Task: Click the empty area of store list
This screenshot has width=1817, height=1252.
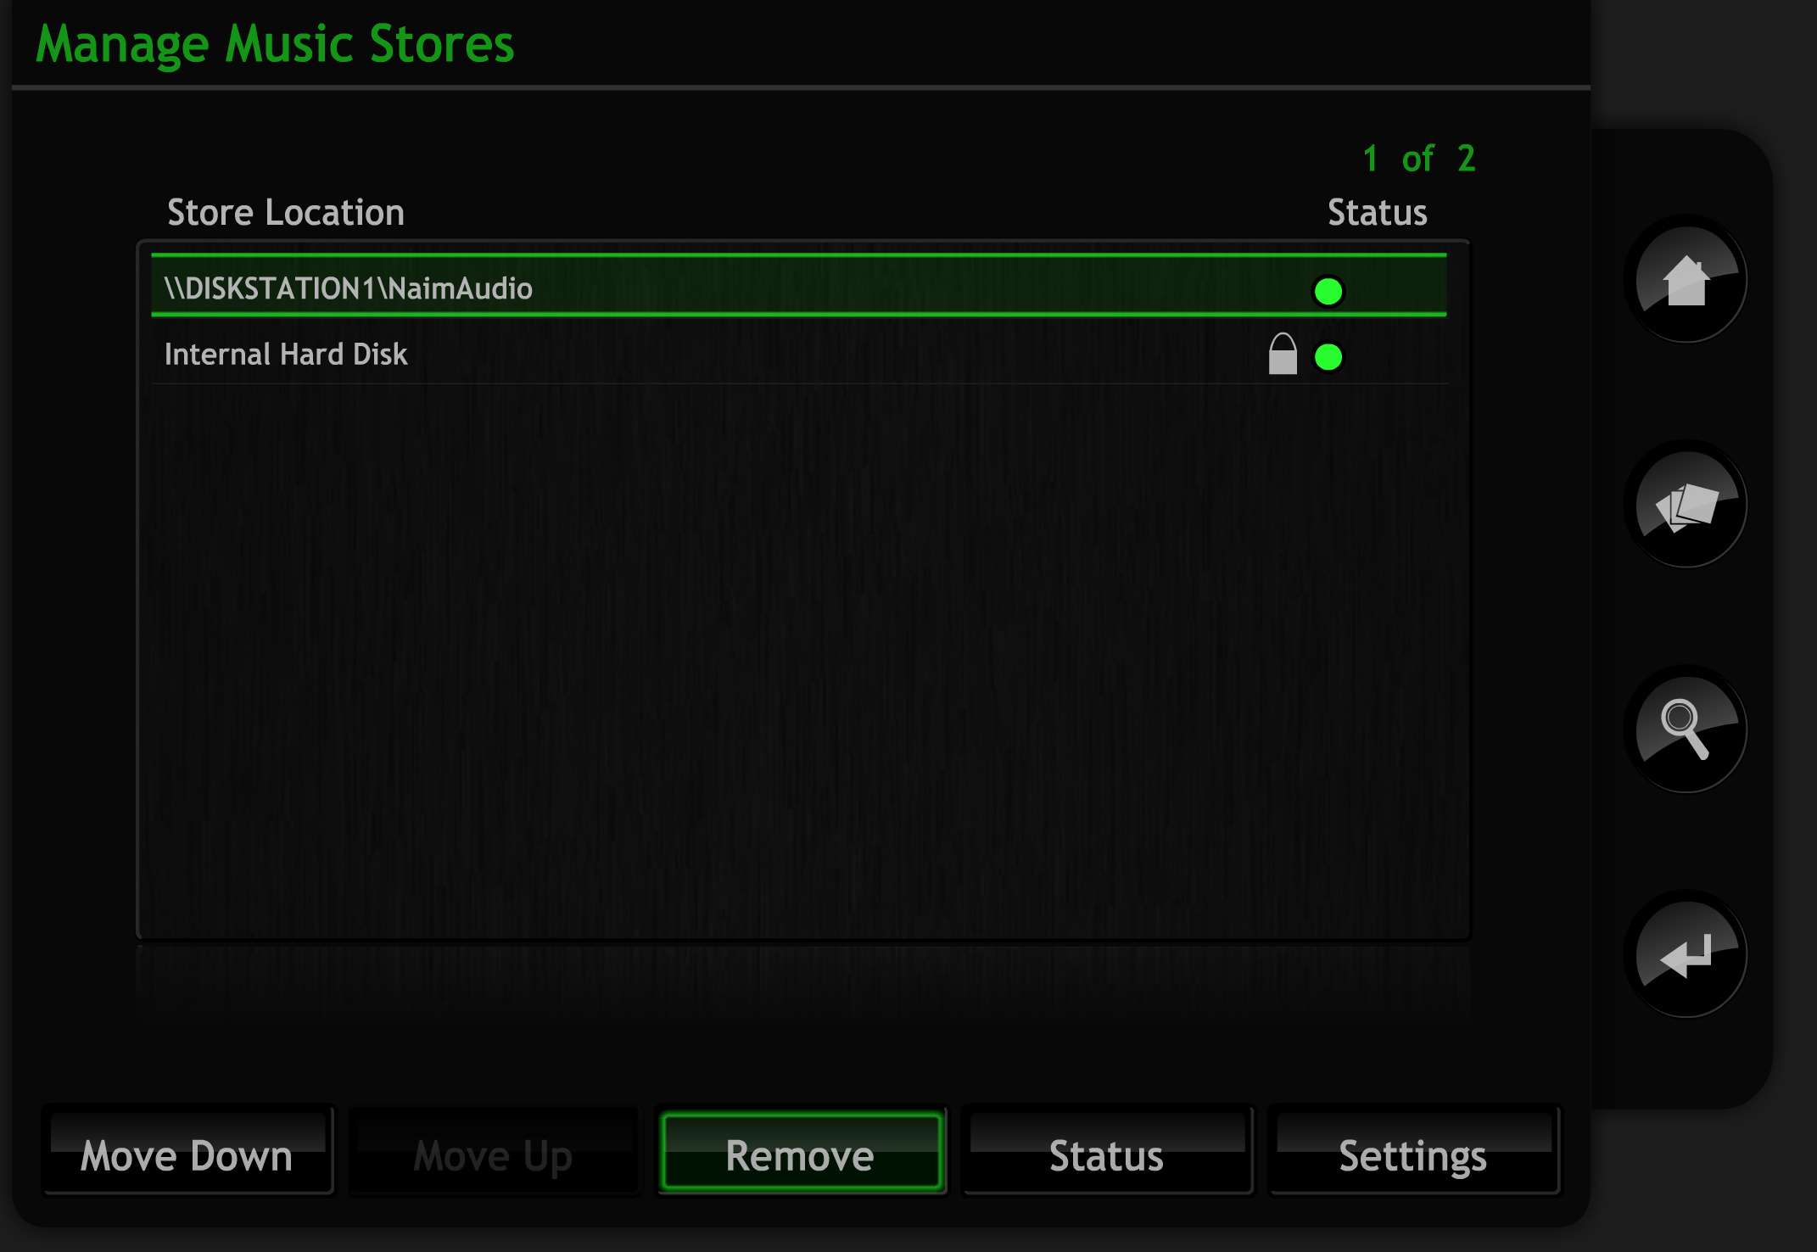Action: 802,662
